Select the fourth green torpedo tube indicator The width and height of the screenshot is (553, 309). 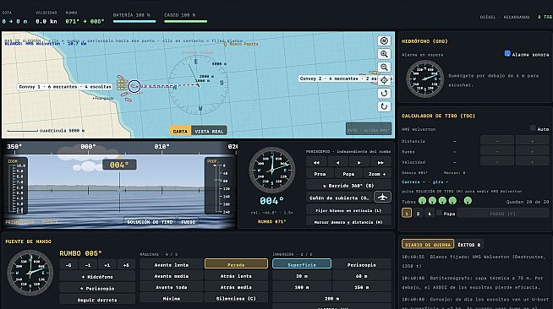coord(452,201)
